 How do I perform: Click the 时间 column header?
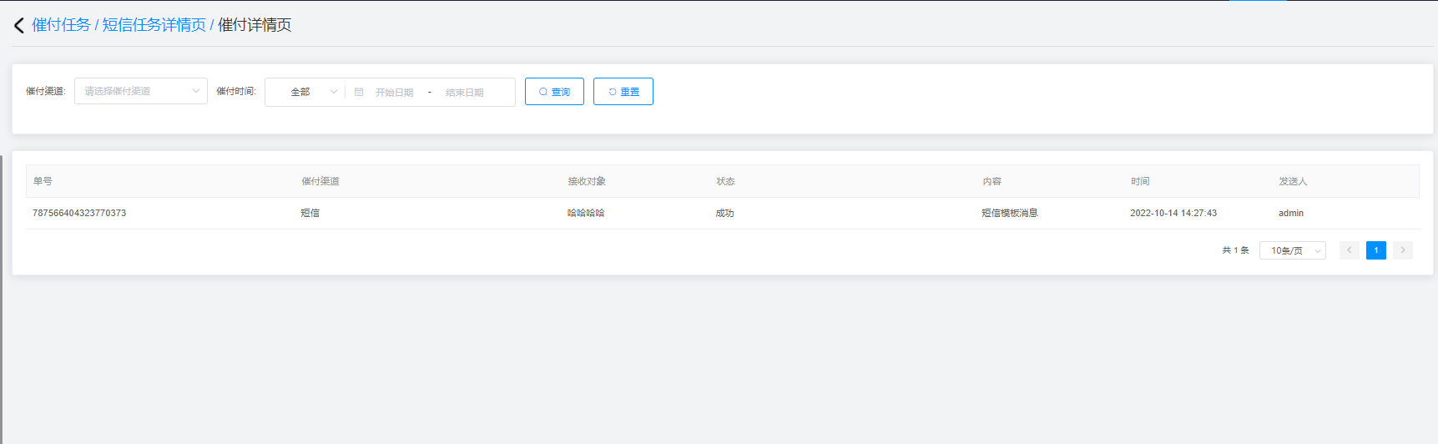tap(1140, 181)
